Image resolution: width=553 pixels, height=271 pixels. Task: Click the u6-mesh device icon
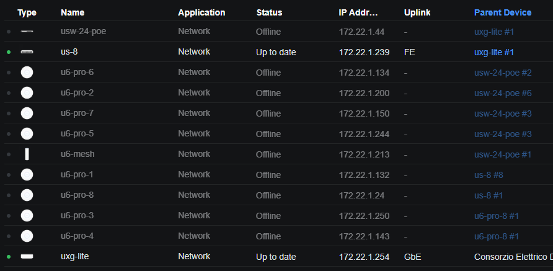pos(27,154)
